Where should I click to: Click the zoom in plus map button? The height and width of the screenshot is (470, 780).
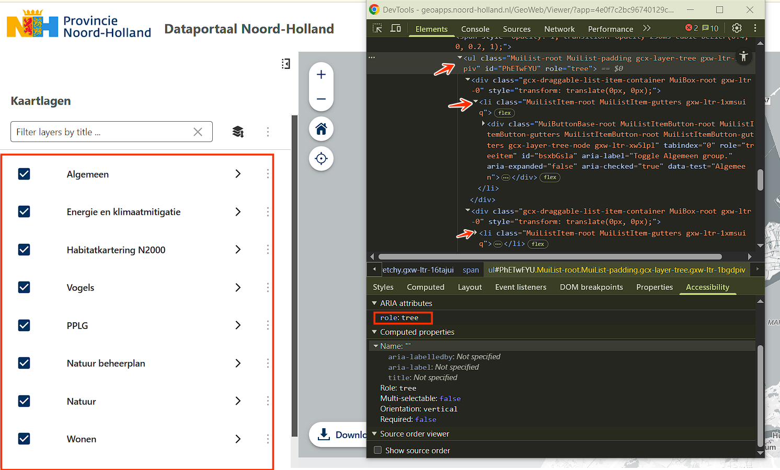(321, 75)
